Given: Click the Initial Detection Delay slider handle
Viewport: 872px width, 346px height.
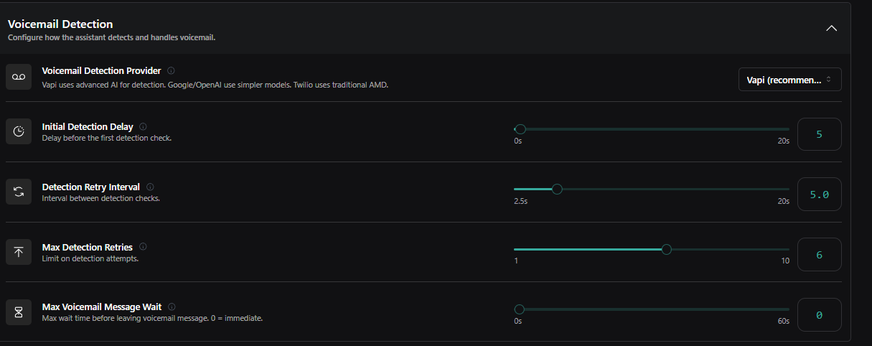Looking at the screenshot, I should 520,129.
